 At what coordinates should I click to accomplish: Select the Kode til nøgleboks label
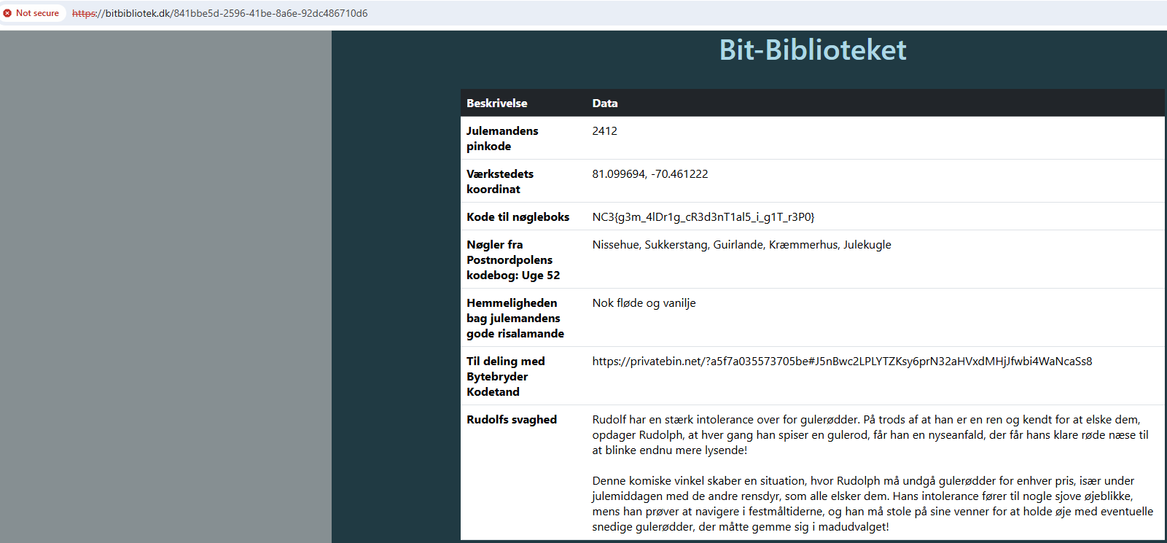click(518, 217)
